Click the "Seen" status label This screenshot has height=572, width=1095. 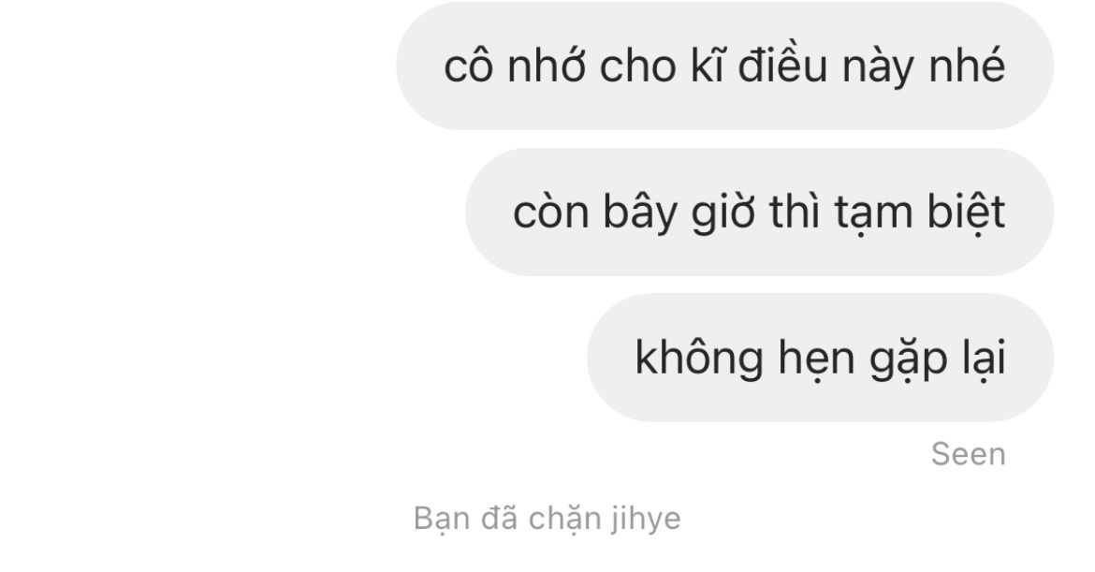[x=968, y=455]
